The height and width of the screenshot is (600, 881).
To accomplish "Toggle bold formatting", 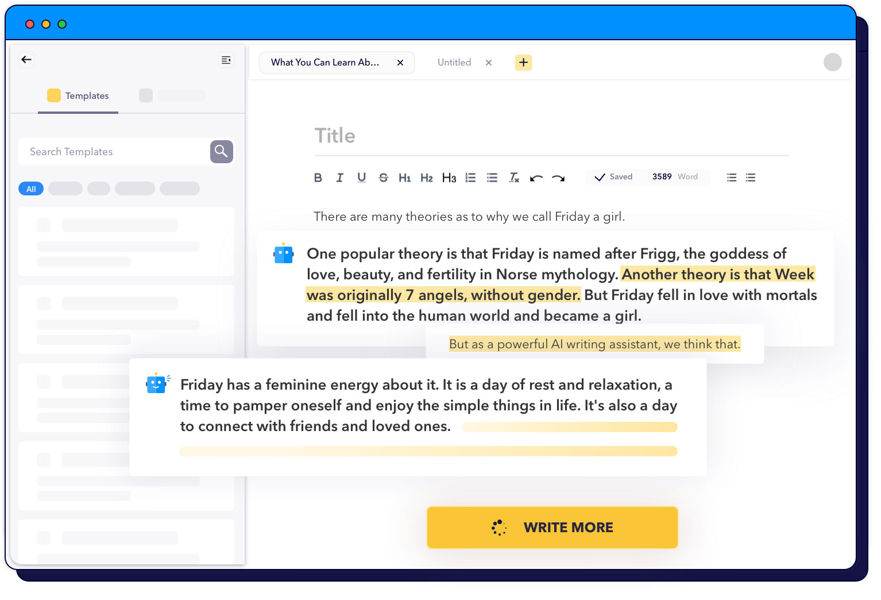I will coord(318,178).
